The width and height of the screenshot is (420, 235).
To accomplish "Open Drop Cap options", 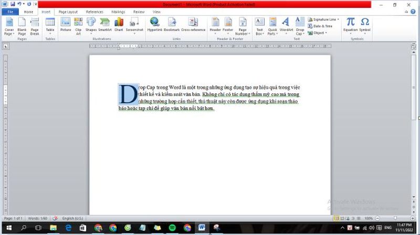I will click(300, 26).
